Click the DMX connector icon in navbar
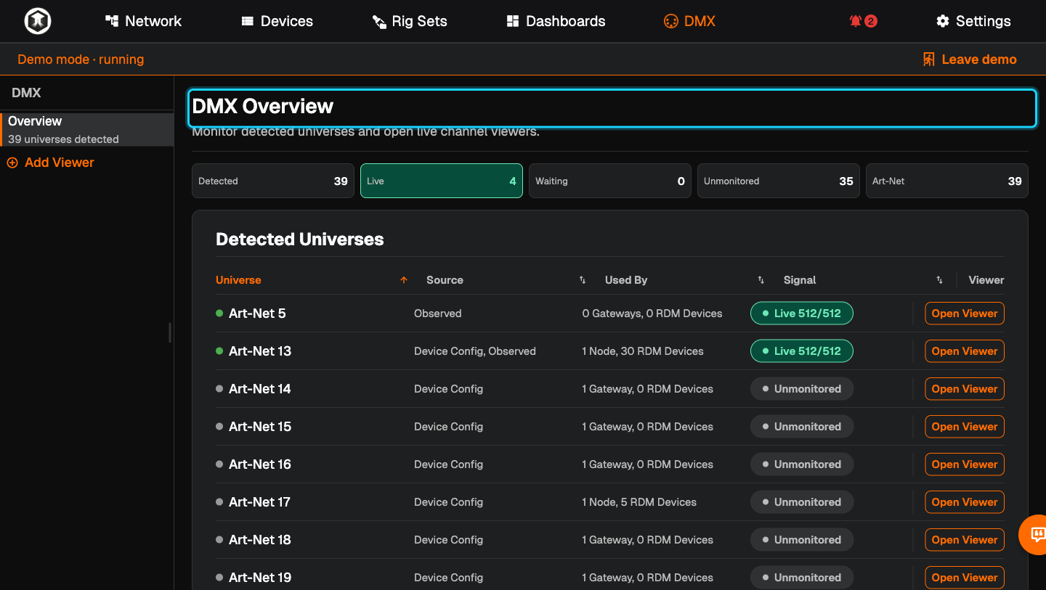This screenshot has height=590, width=1046. 670,21
